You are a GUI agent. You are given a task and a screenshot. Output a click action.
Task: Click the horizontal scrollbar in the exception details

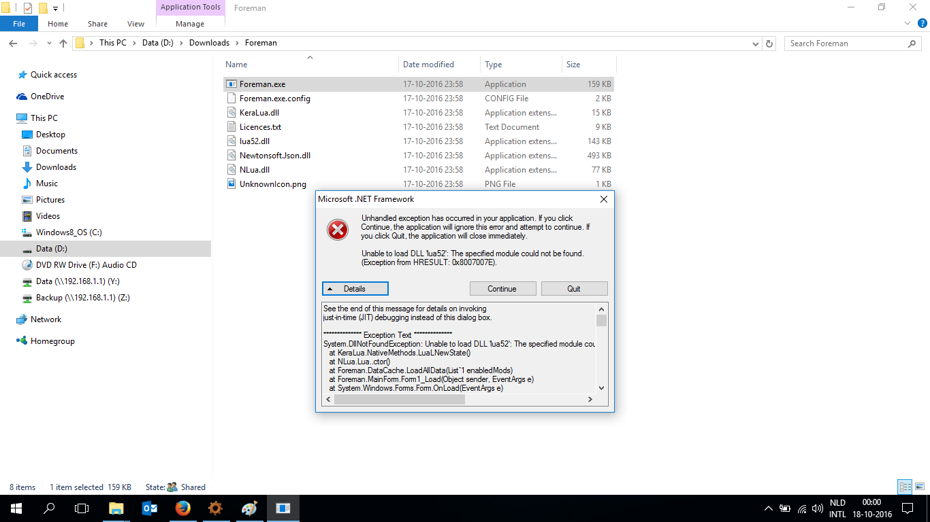(x=399, y=400)
